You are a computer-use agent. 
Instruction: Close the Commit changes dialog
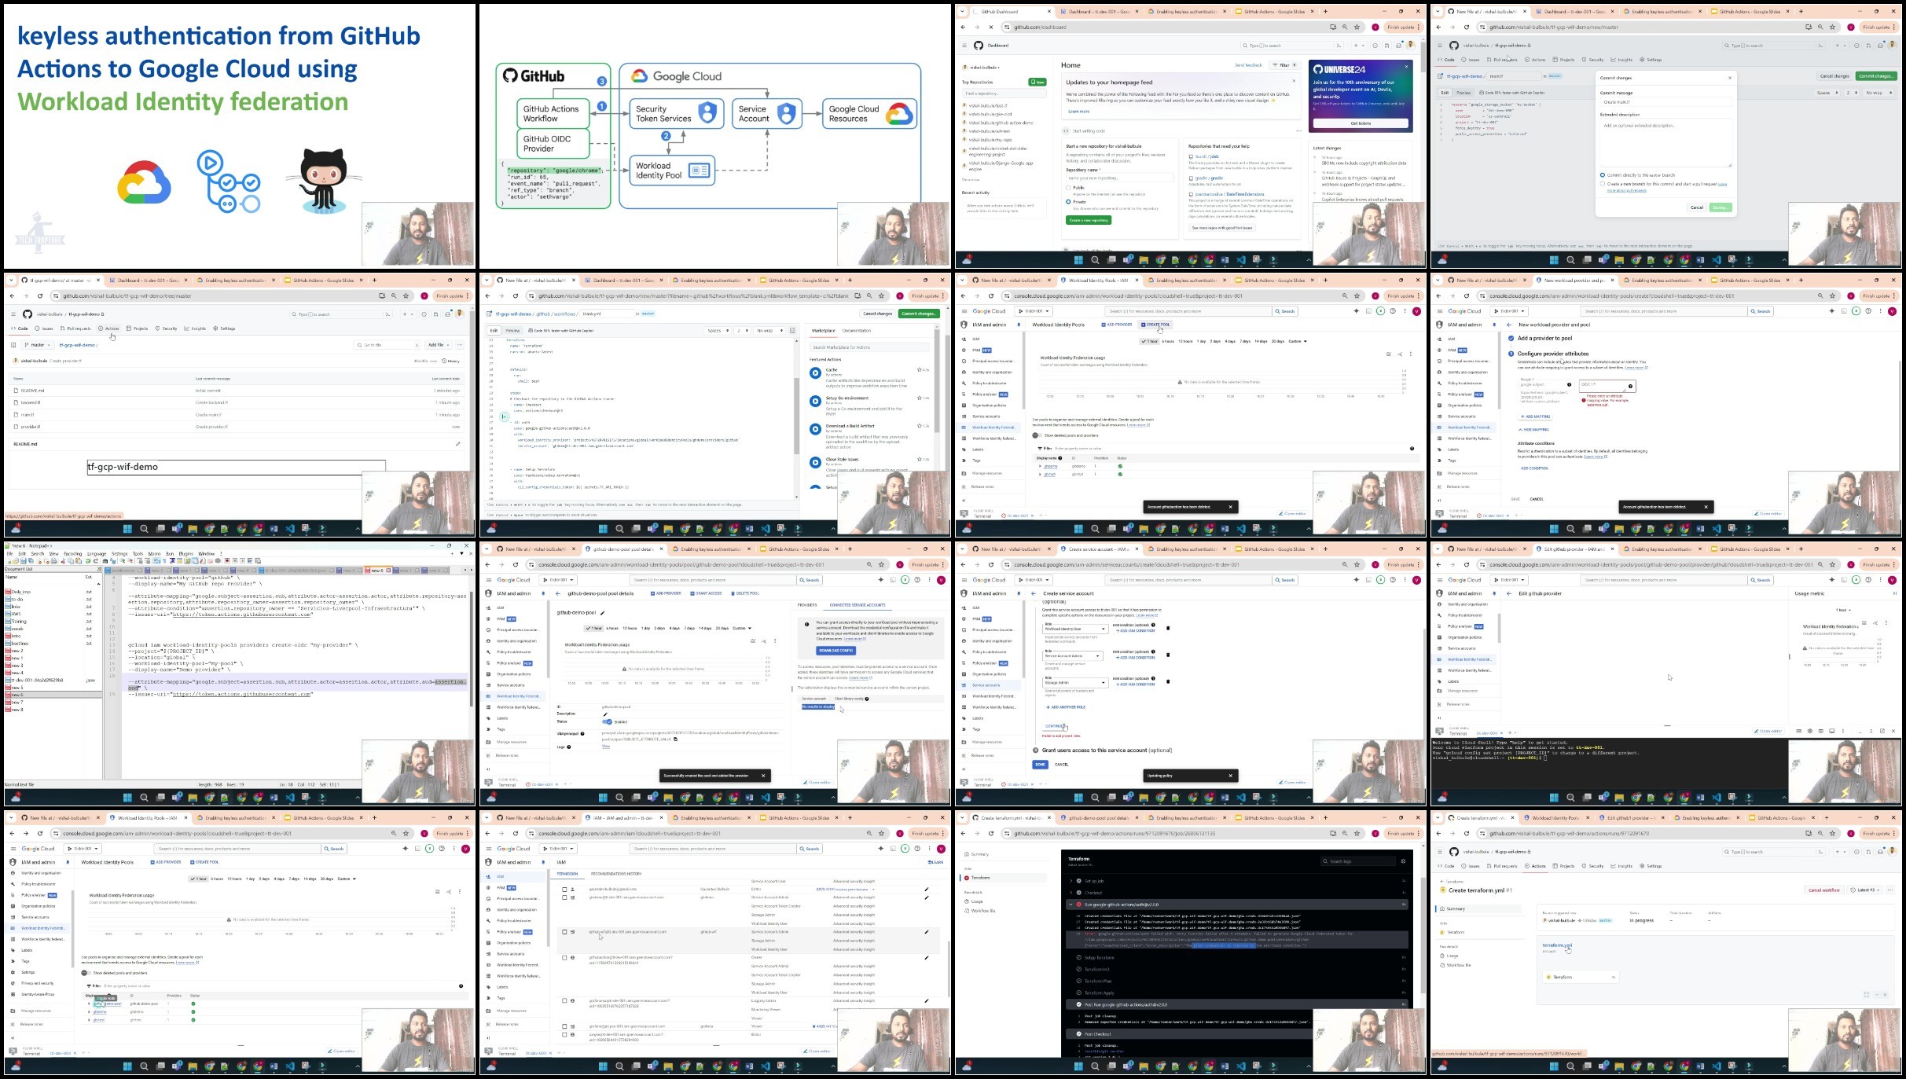(x=1730, y=78)
